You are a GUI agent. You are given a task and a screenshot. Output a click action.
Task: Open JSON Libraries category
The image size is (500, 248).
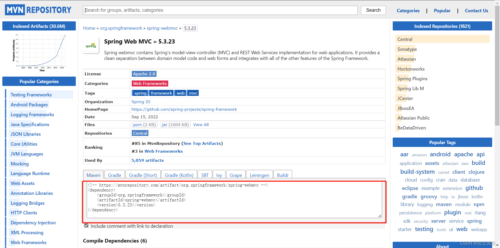tap(26, 134)
